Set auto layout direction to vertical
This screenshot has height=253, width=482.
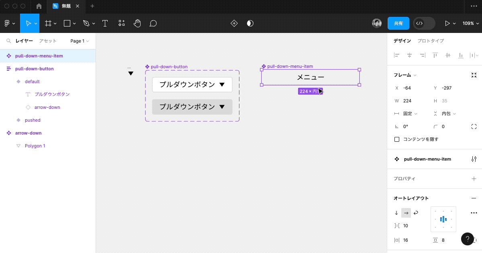click(396, 212)
